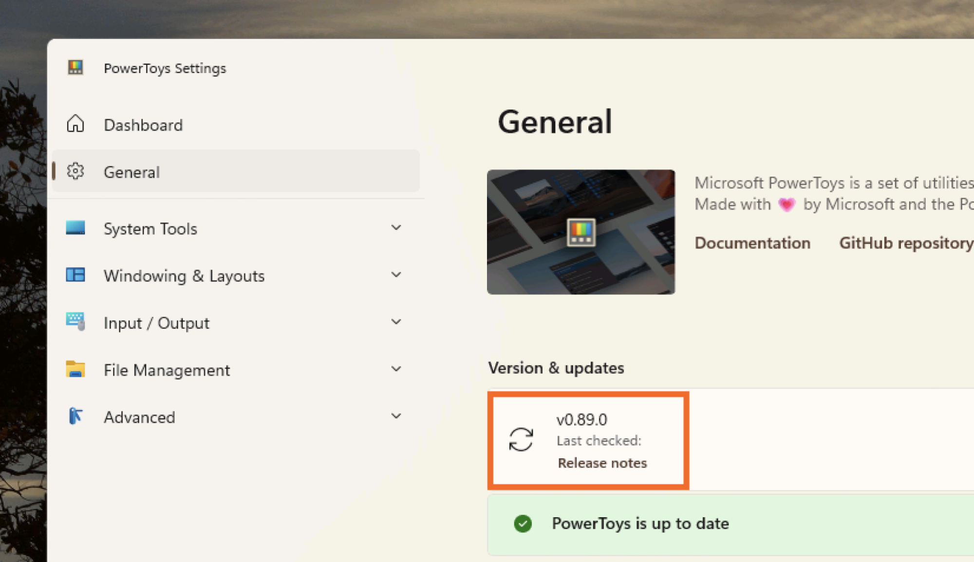Expand the Input / Output chevron
Image resolution: width=974 pixels, height=562 pixels.
coord(396,322)
